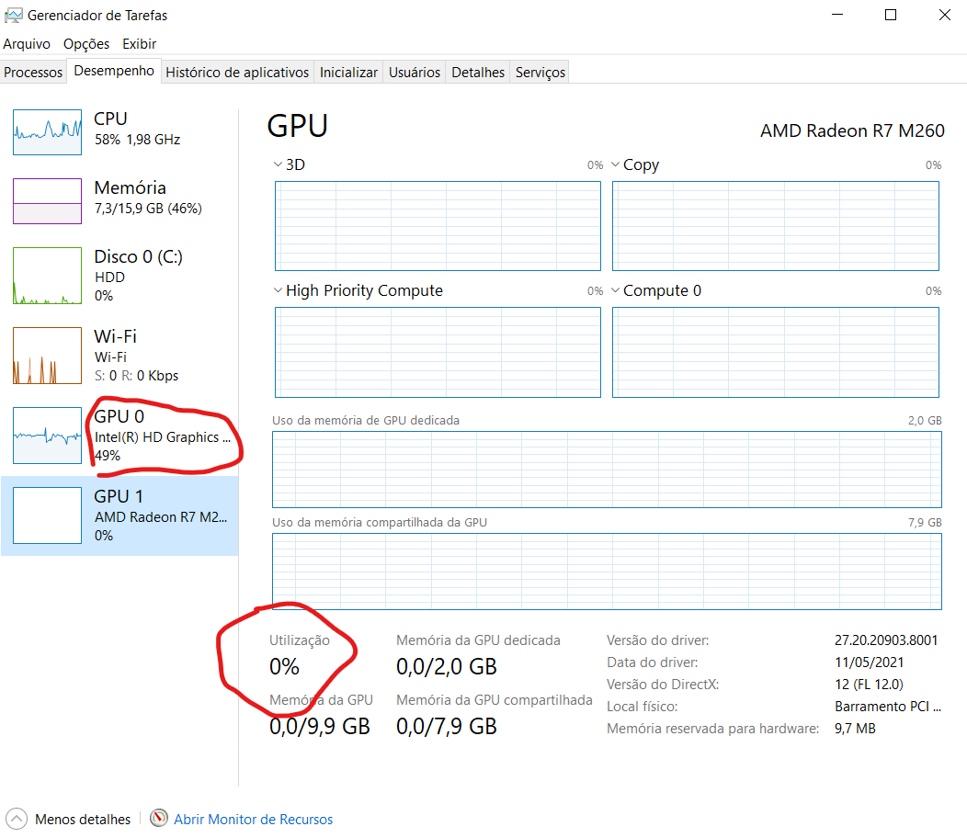
Task: Click the '0,0/2,0 GB' dedicated memory value
Action: (447, 666)
